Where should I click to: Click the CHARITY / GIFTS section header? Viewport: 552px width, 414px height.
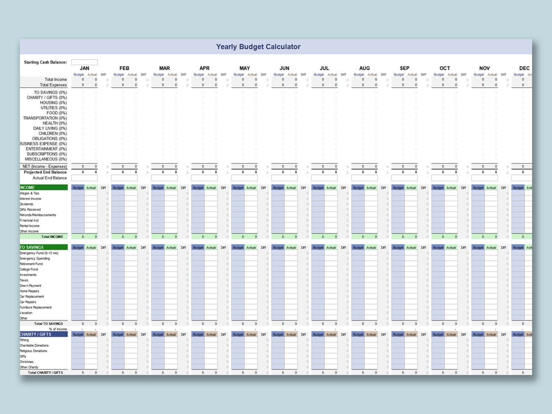click(35, 334)
